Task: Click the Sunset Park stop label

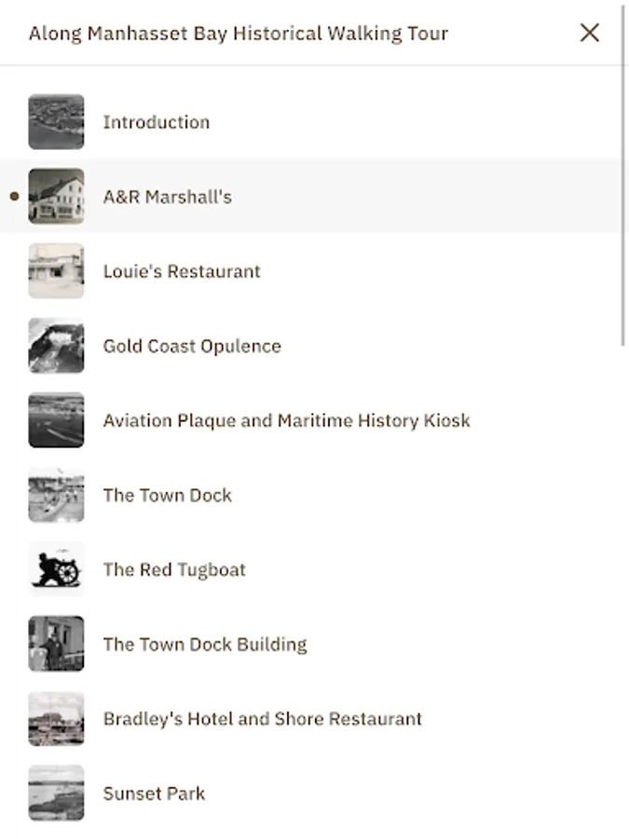Action: click(154, 793)
